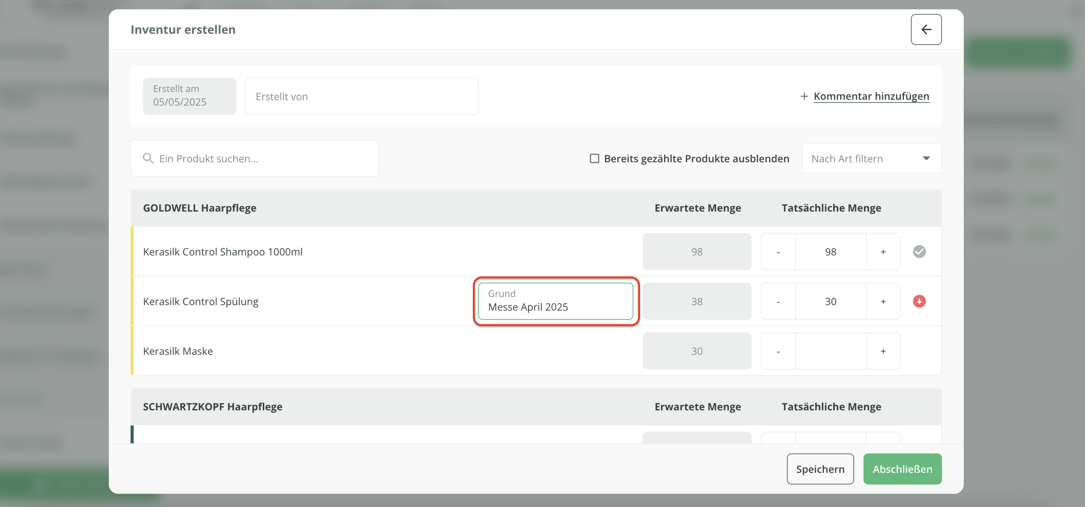Image resolution: width=1085 pixels, height=507 pixels.
Task: Click the back arrow icon button
Action: click(x=926, y=30)
